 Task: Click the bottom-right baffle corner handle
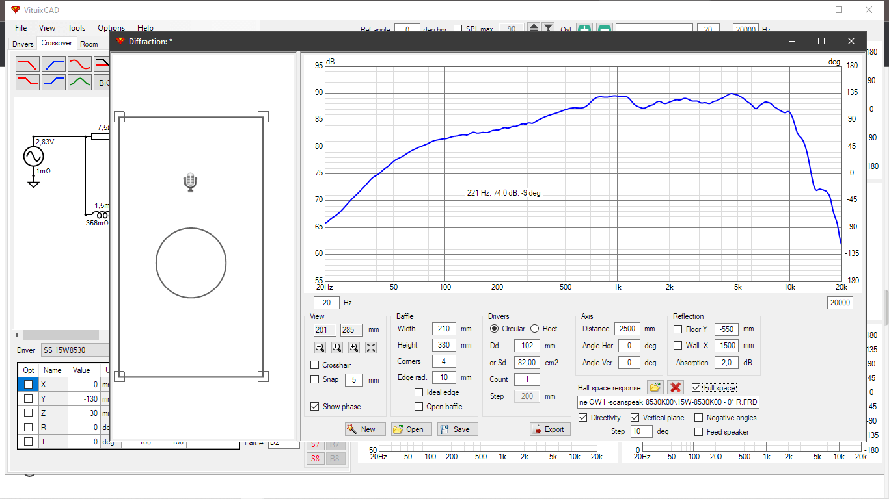pyautogui.click(x=263, y=376)
